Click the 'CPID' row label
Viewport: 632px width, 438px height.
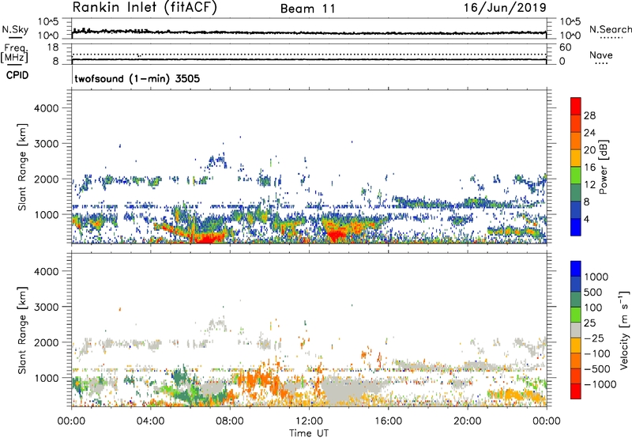pyautogui.click(x=17, y=75)
